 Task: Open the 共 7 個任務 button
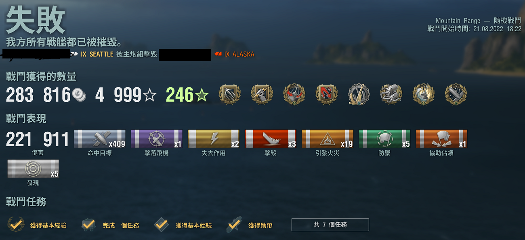[x=330, y=225]
